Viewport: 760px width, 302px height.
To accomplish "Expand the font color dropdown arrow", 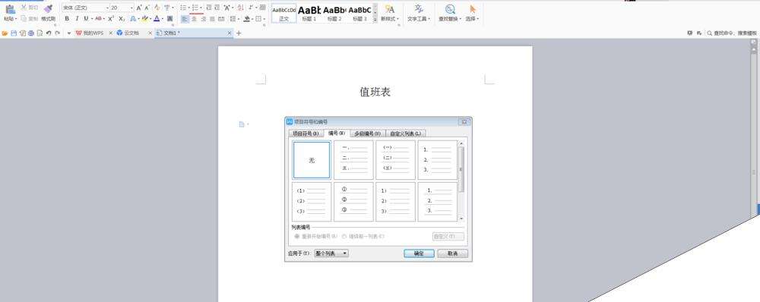I will click(x=163, y=19).
